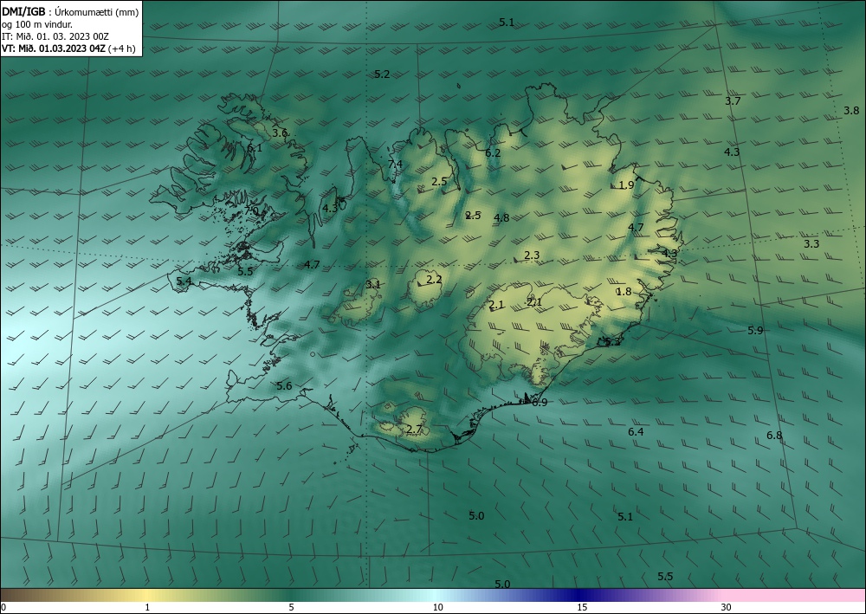Click the color scale label 1
Screen dimensions: 866x614
(x=147, y=607)
